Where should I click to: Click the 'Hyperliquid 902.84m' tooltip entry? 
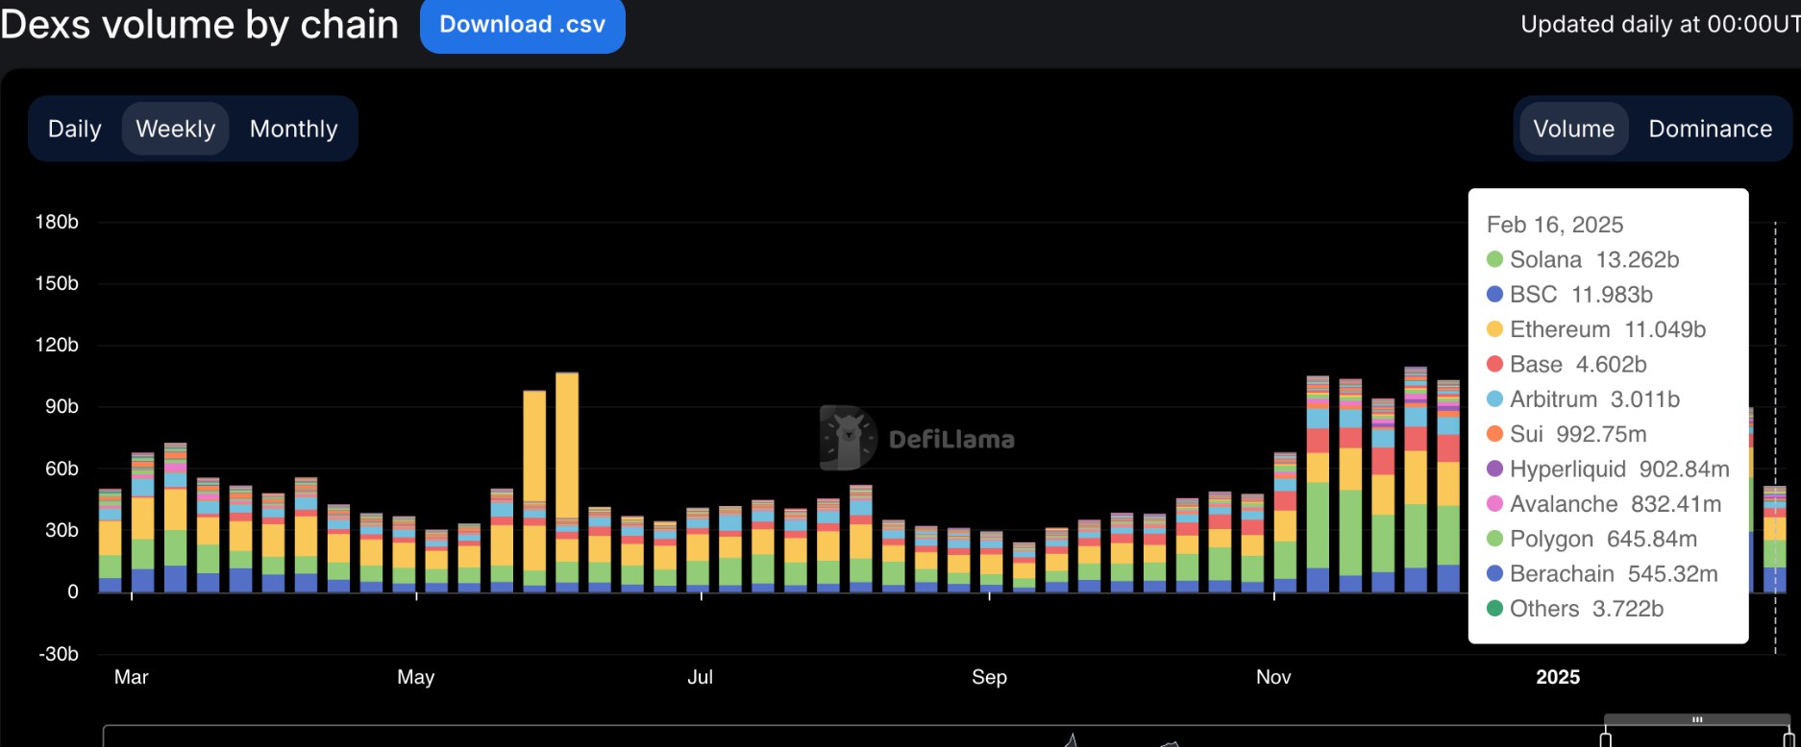coord(1608,469)
